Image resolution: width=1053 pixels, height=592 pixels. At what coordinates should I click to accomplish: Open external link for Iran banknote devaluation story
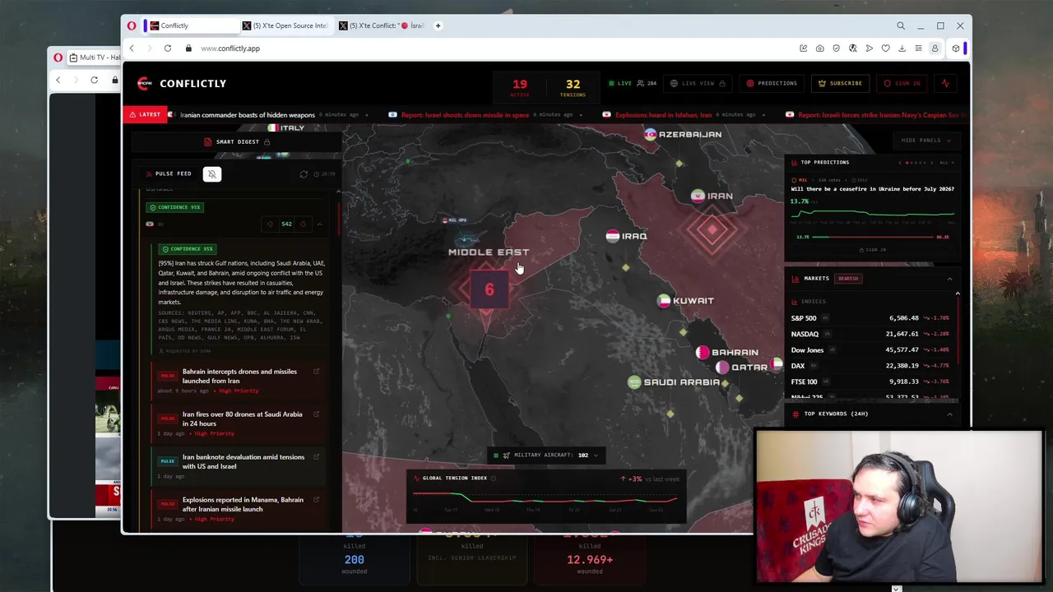[x=316, y=457]
